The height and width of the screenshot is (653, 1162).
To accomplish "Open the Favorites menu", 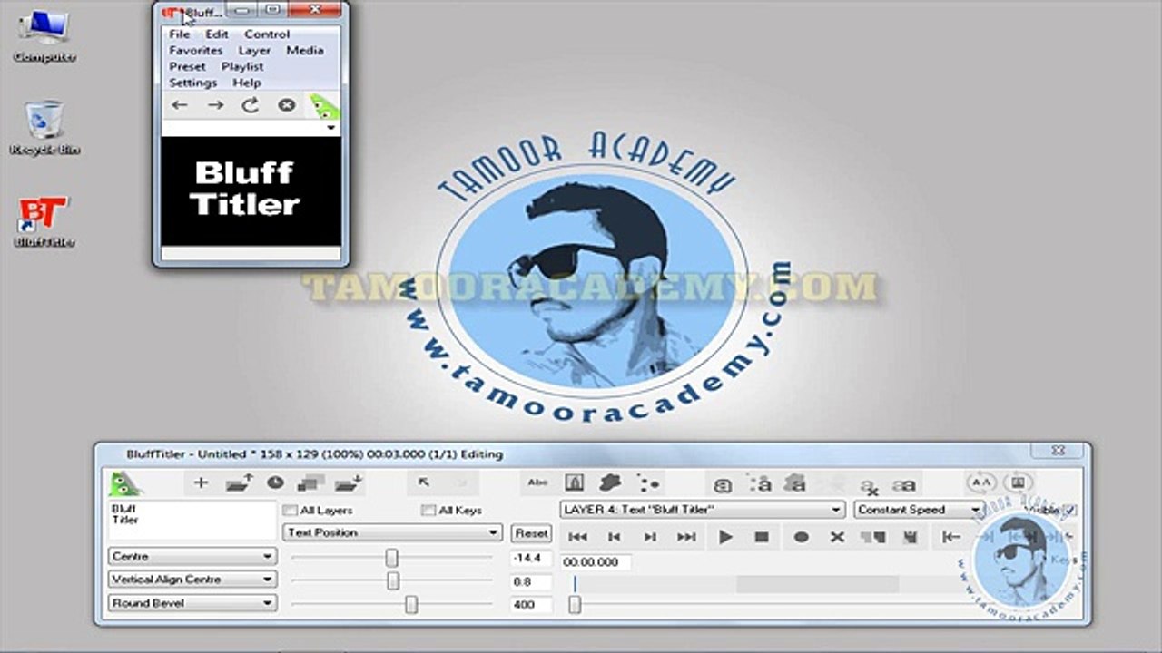I will pos(195,51).
